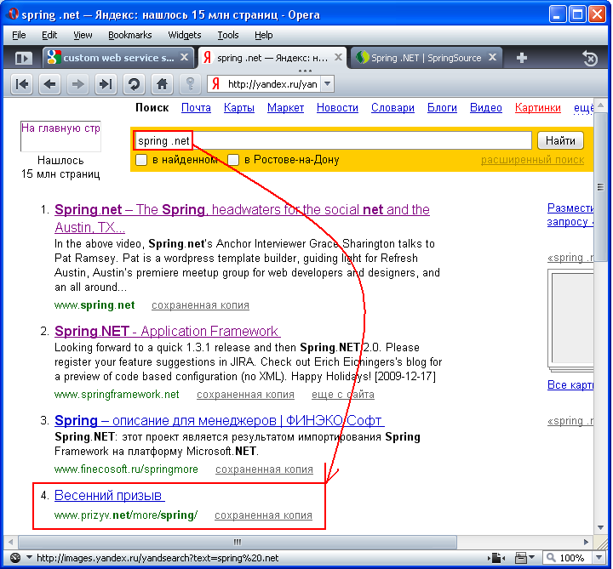Go forward to the next page
Image resolution: width=613 pixels, height=569 pixels.
pos(77,84)
